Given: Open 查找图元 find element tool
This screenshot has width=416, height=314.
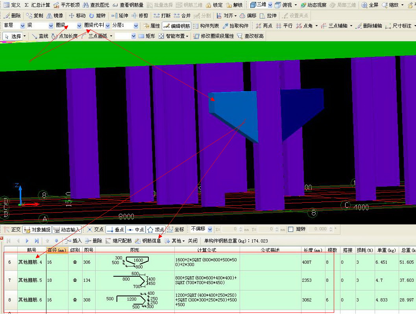Looking at the screenshot, I should pyautogui.click(x=96, y=5).
